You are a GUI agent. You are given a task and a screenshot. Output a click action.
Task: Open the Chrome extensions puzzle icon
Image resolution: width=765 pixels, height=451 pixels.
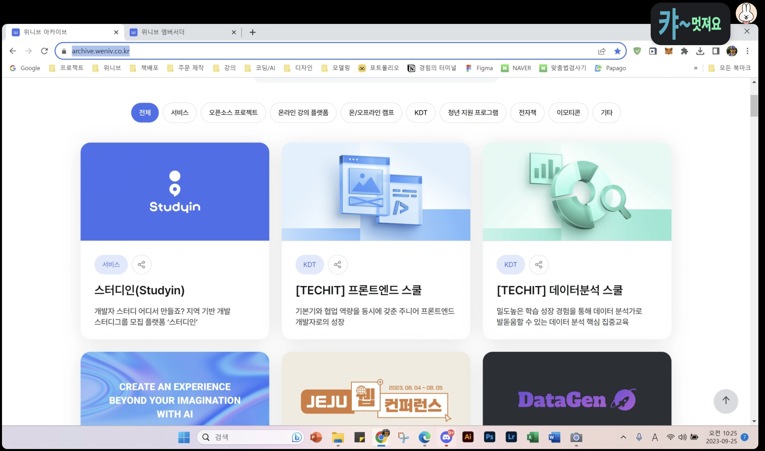pyautogui.click(x=684, y=51)
